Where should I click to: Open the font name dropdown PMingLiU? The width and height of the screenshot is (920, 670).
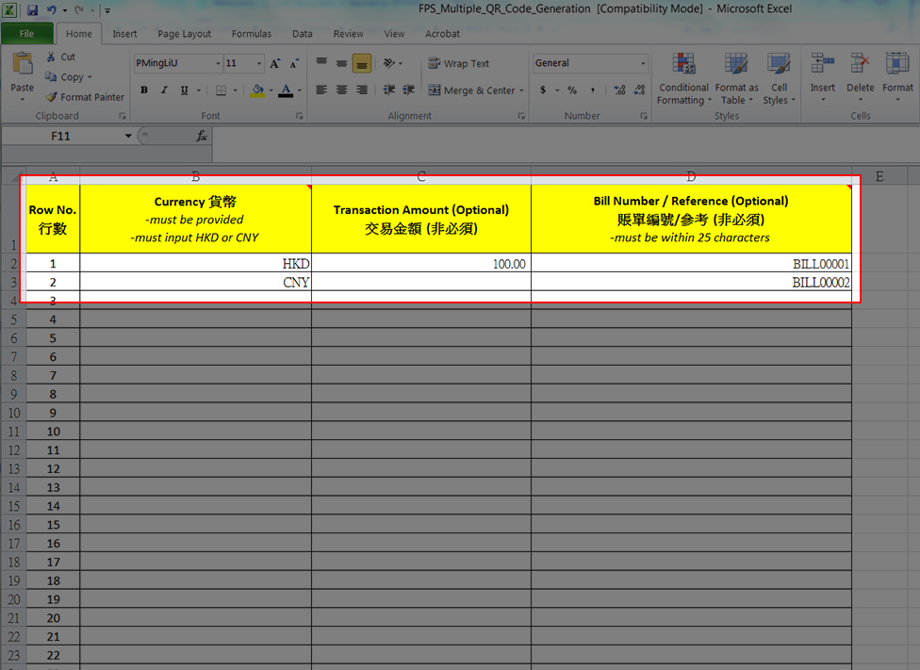[218, 64]
